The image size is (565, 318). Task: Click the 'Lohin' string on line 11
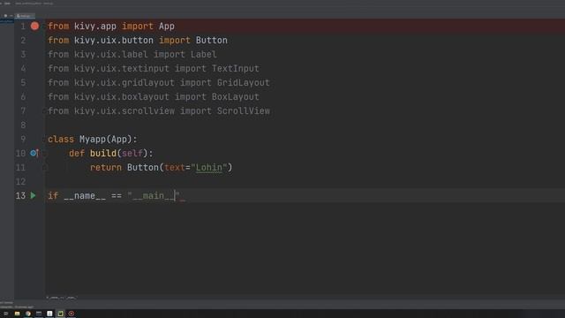[209, 168]
